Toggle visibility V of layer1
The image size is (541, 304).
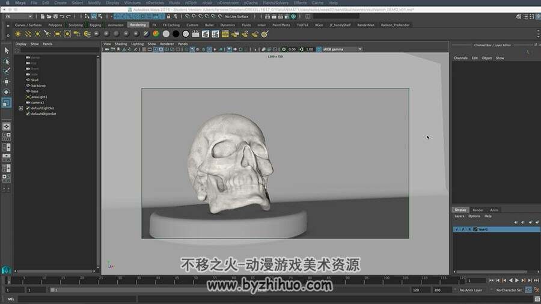point(457,230)
